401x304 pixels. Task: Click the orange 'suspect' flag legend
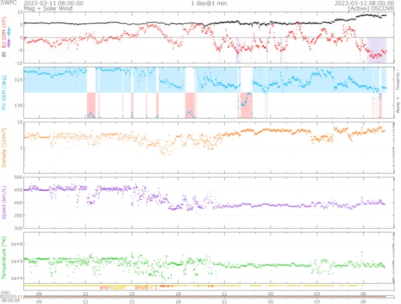coord(118,287)
